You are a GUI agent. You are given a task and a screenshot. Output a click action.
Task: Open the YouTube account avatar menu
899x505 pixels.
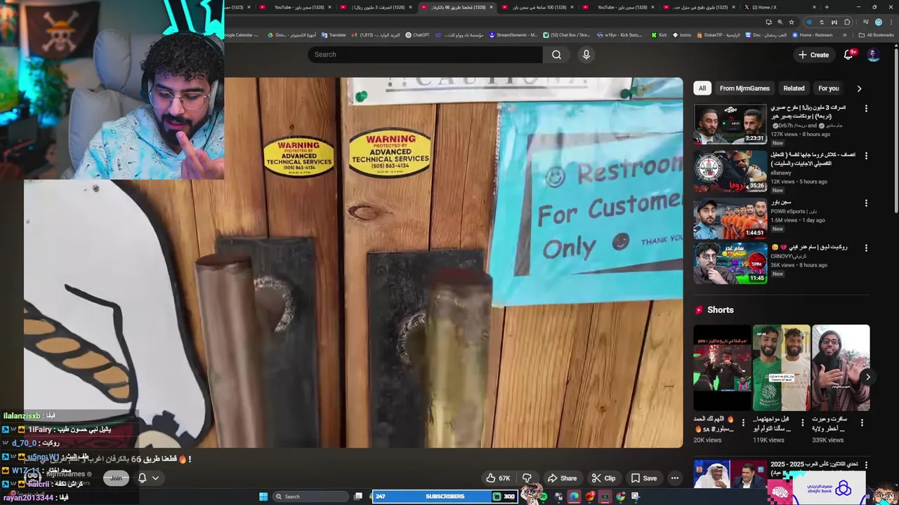[x=873, y=55]
